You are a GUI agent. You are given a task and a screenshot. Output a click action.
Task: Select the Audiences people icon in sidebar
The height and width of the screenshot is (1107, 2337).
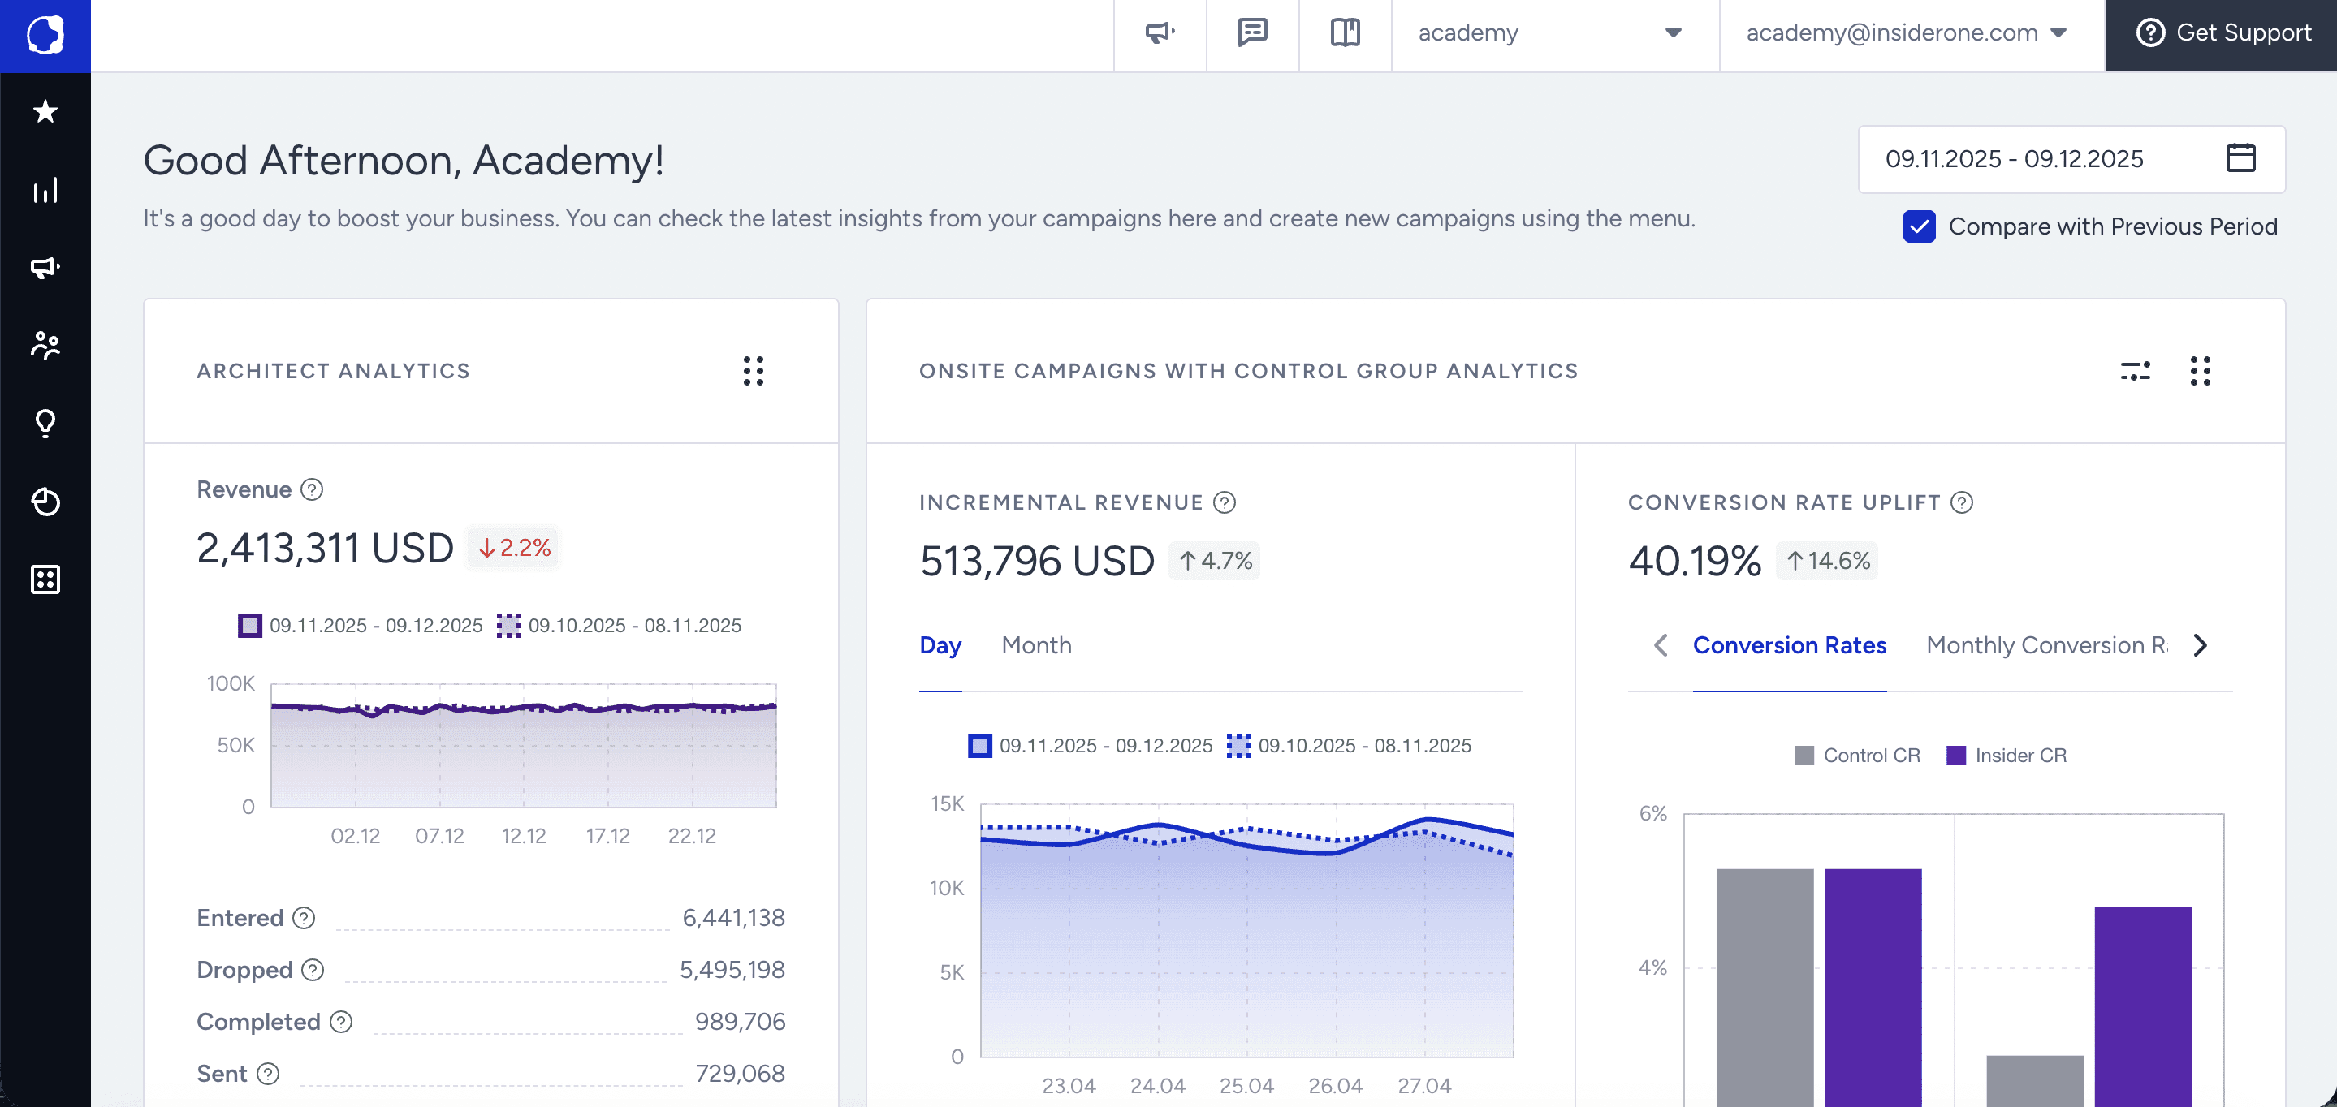(x=45, y=346)
